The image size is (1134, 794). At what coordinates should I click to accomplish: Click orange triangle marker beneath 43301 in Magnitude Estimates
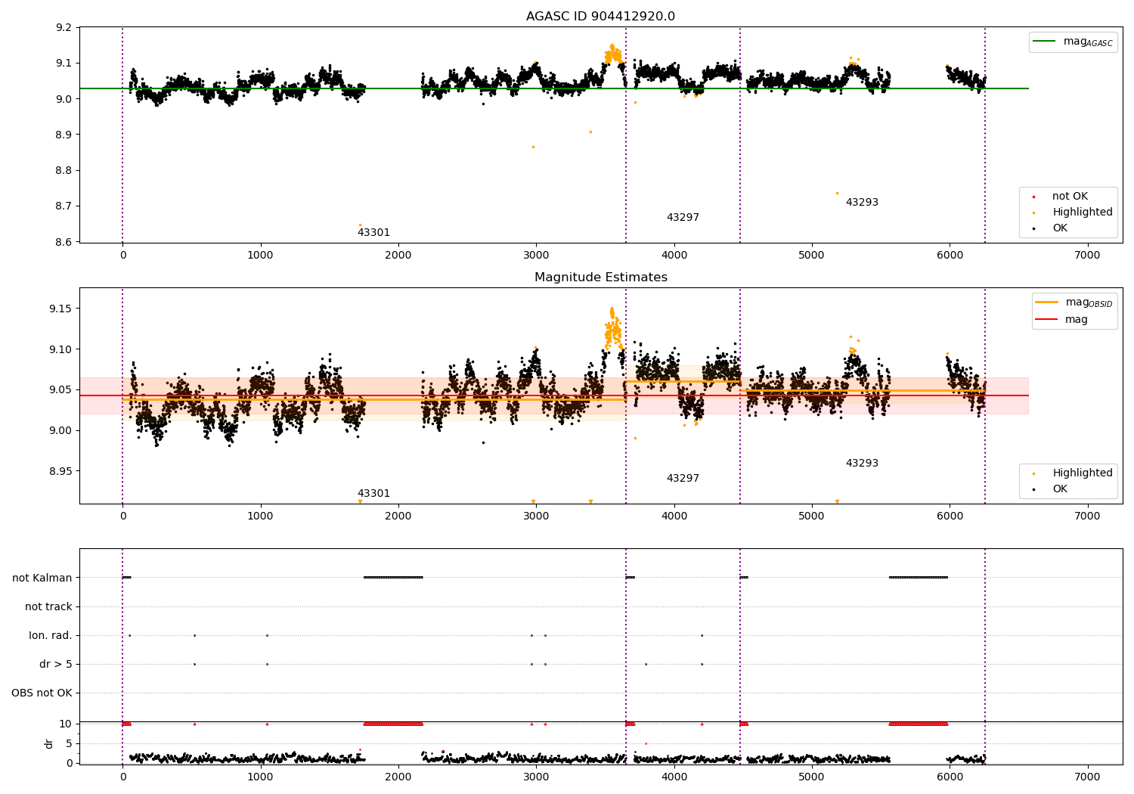pos(360,501)
